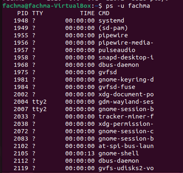Click PID 2007 of gnome-session-b
The image size is (183, 173).
pos(21,109)
